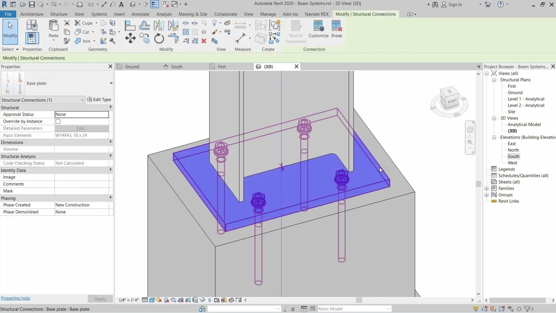This screenshot has width=556, height=313.
Task: Open the Structure ribbon tab
Action: coord(59,14)
